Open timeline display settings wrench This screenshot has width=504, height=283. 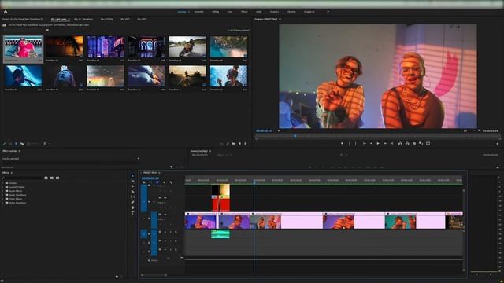coord(171,182)
